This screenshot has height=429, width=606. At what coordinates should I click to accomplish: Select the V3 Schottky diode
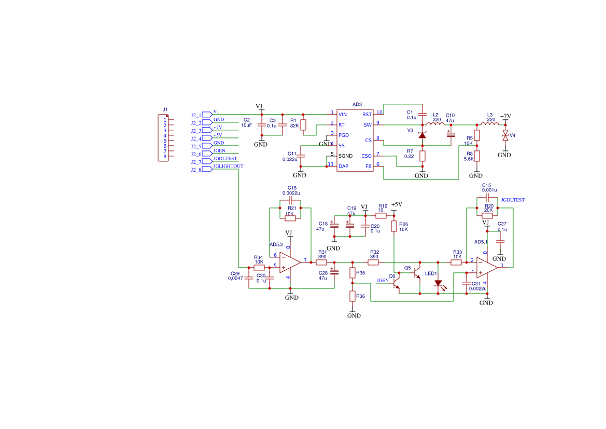click(x=422, y=135)
